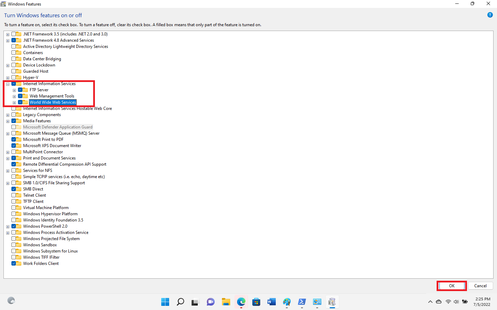This screenshot has width=497, height=310.
Task: Uncheck Microsoft Print to PDF
Action: coord(13,139)
